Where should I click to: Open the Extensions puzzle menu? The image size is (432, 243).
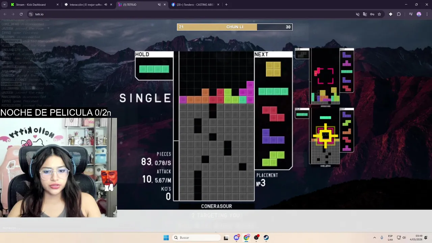(399, 14)
